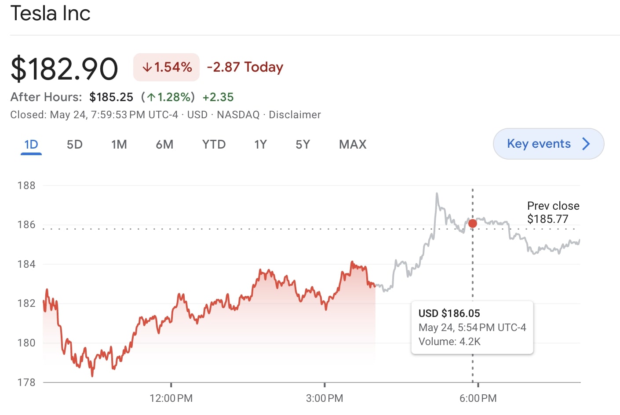Click the $182.90 price display
The image size is (620, 415).
pyautogui.click(x=64, y=67)
